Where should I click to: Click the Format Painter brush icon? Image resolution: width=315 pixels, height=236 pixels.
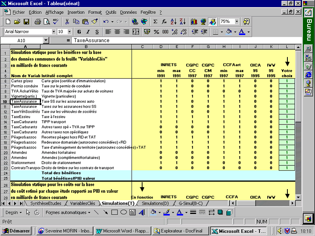(x=94, y=22)
